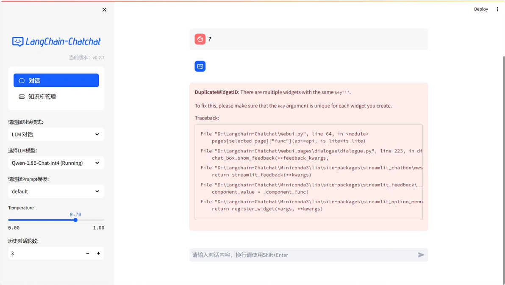Click the assistant chat avatar icon
505x285 pixels.
tap(200, 66)
